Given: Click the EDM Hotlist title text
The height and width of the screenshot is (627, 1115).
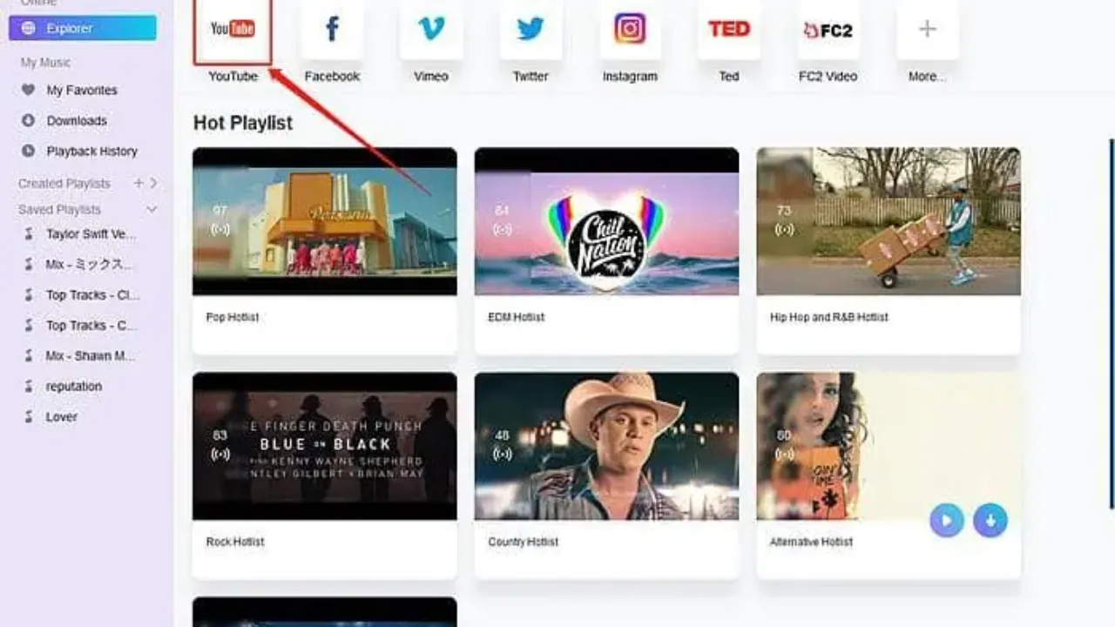Looking at the screenshot, I should coord(517,317).
